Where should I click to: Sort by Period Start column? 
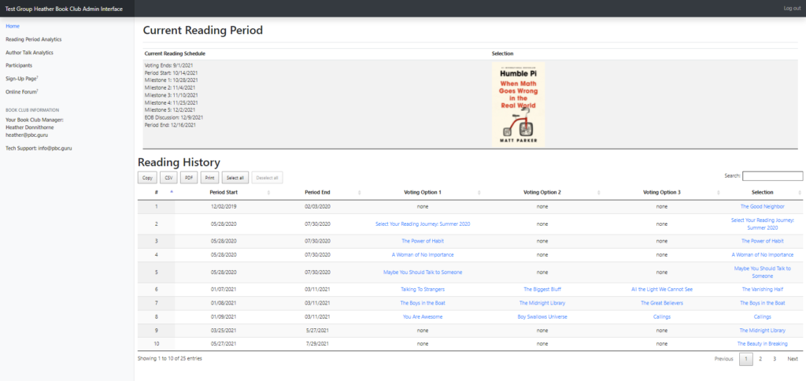[224, 192]
